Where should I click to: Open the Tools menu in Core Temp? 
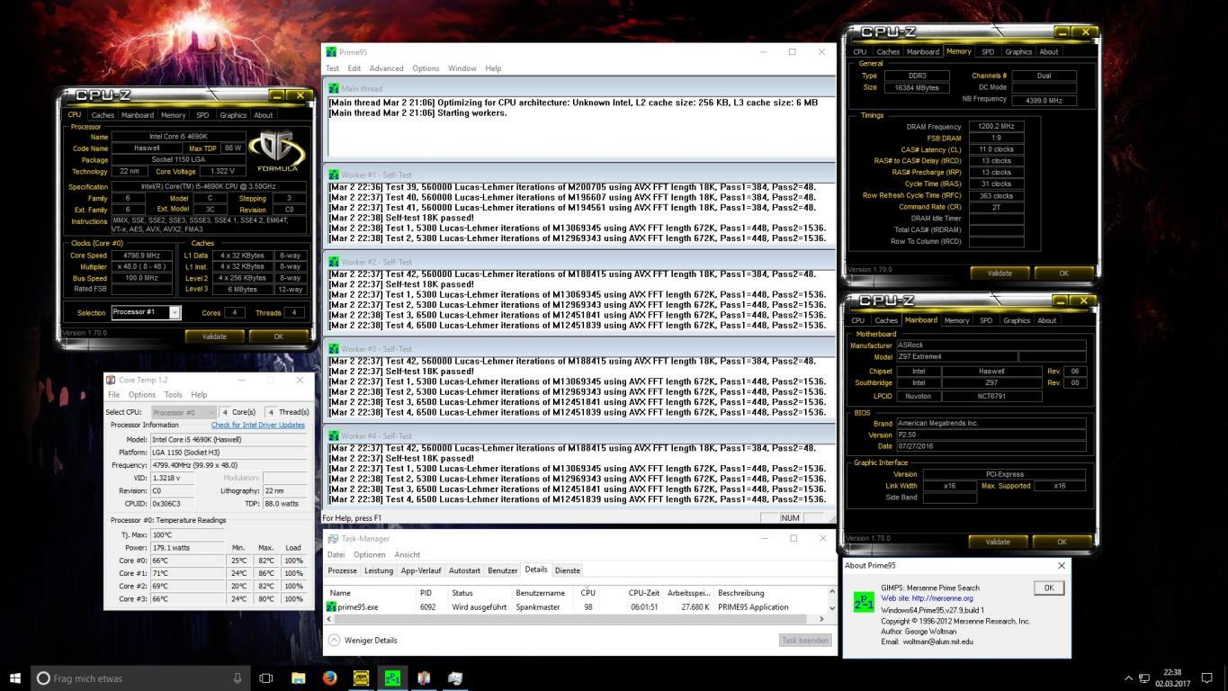pyautogui.click(x=173, y=395)
